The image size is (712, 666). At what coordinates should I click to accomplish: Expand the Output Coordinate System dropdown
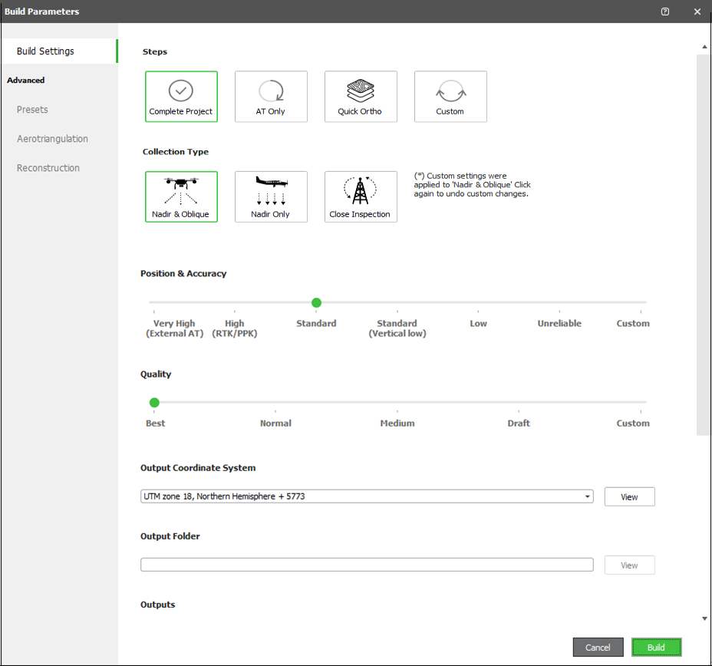pyautogui.click(x=588, y=496)
